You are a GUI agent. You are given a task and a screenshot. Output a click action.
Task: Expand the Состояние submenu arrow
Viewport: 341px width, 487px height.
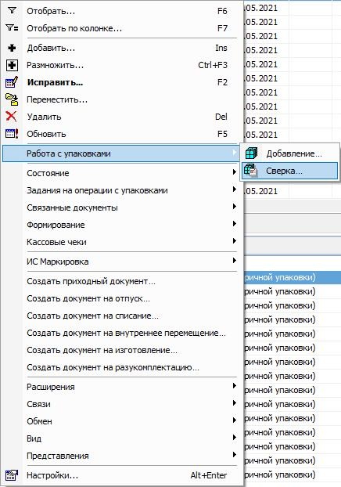point(235,172)
